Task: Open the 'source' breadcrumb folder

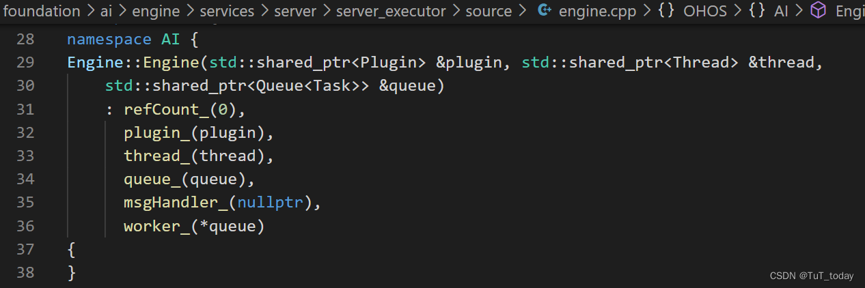Action: coord(489,11)
